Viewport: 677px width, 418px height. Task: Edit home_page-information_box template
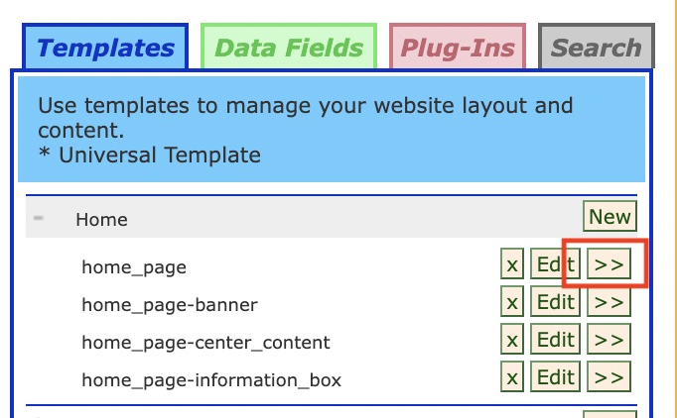click(554, 377)
